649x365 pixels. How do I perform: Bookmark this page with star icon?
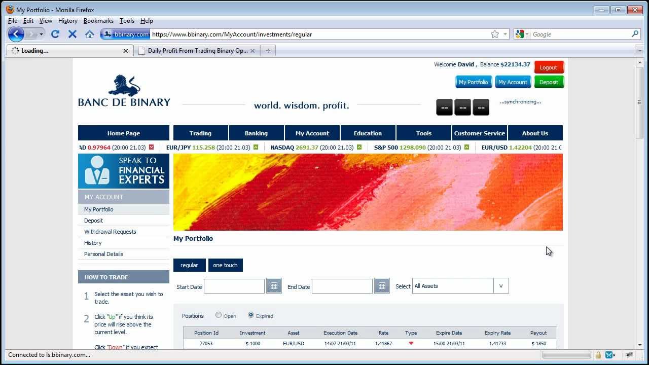(495, 34)
